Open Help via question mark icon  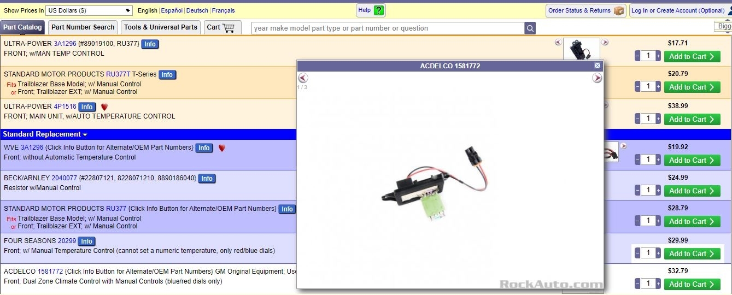[379, 10]
